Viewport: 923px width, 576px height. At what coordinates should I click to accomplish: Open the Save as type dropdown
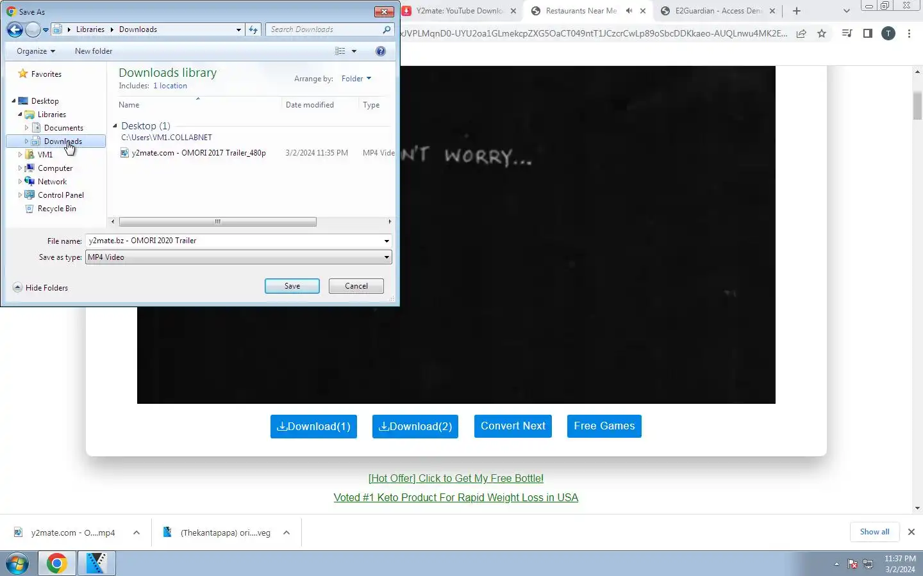(x=238, y=257)
